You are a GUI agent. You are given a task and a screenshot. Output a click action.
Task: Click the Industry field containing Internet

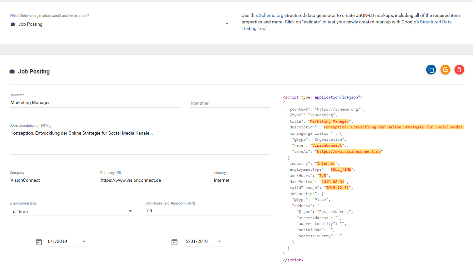point(242,180)
